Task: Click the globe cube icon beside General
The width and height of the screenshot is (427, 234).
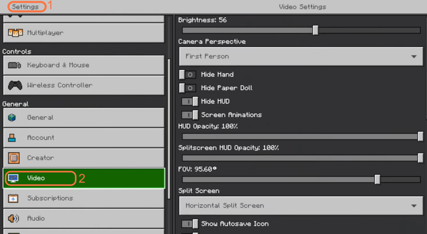Action: (x=12, y=118)
